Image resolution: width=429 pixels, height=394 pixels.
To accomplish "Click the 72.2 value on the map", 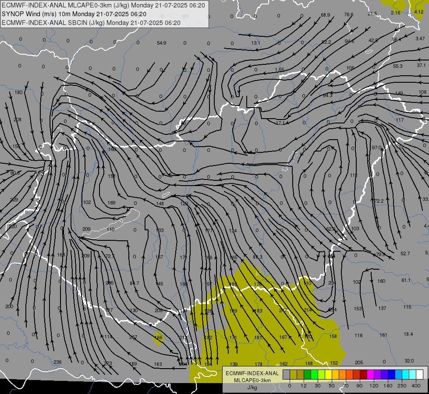I will click(379, 201).
